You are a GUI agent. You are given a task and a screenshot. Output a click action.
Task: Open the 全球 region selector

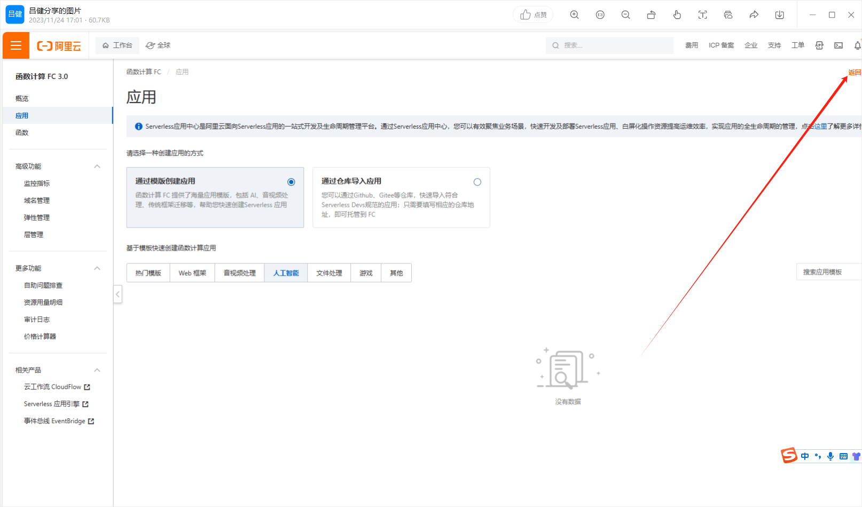coord(158,45)
